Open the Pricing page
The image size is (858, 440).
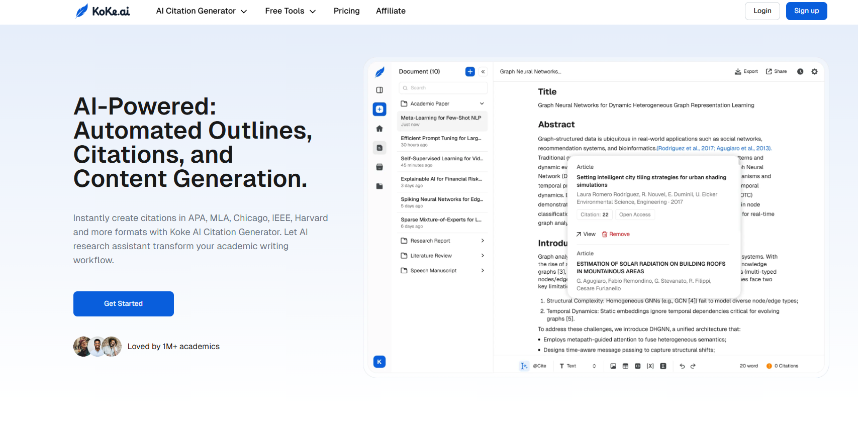(346, 11)
